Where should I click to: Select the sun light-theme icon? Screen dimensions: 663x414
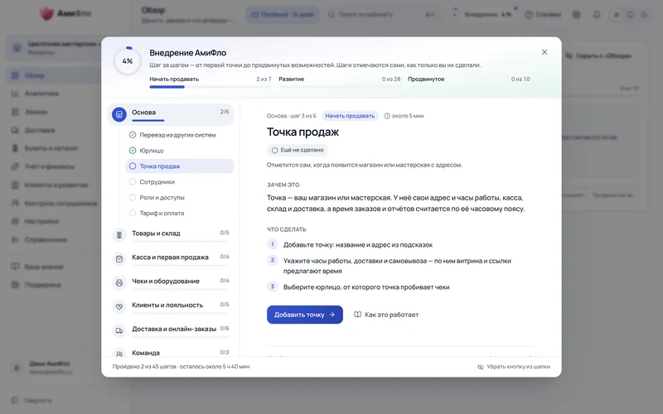(616, 14)
